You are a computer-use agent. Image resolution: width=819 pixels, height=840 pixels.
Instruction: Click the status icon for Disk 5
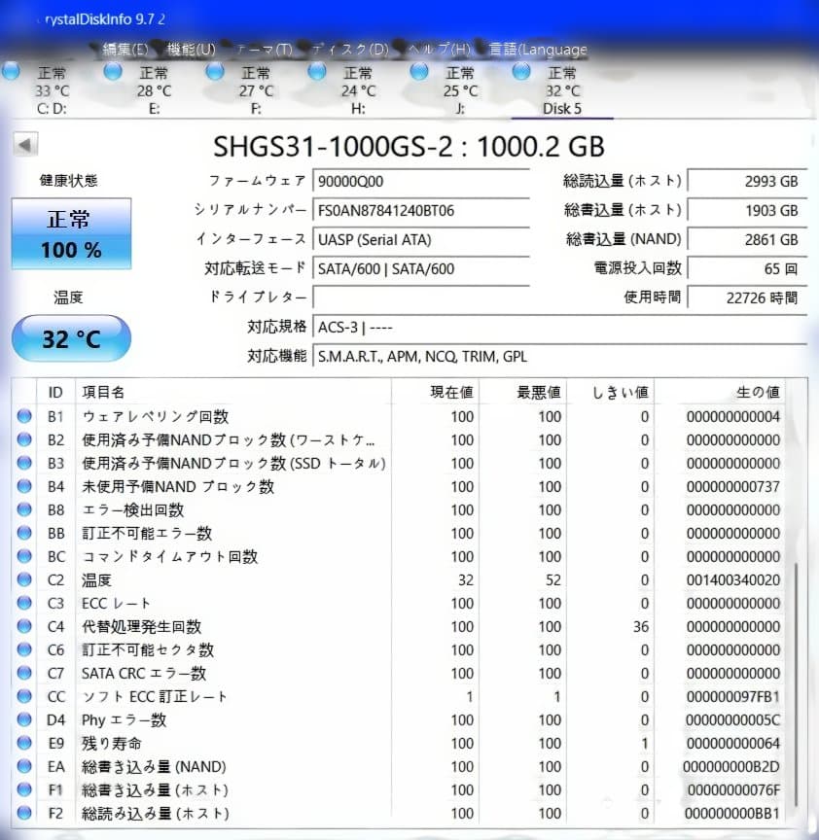tap(521, 69)
